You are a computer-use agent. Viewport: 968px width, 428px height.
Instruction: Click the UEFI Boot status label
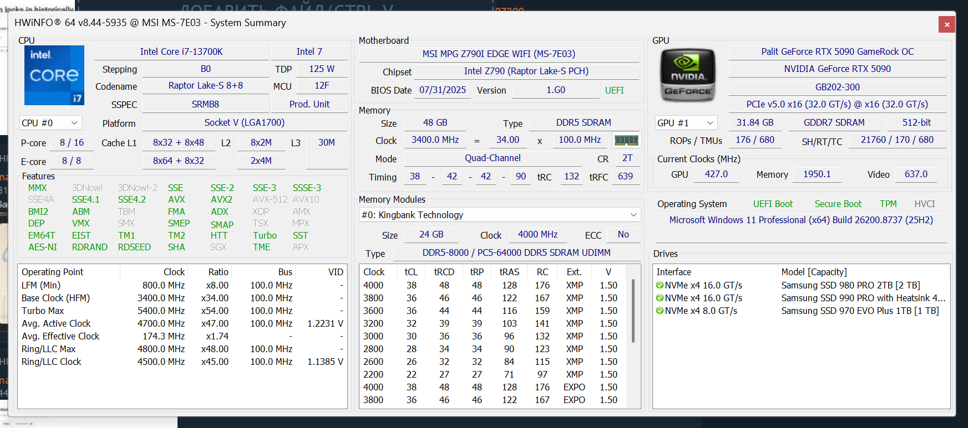(773, 204)
